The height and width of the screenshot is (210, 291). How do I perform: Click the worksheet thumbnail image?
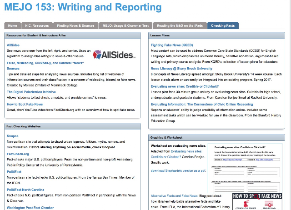[x=245, y=168]
